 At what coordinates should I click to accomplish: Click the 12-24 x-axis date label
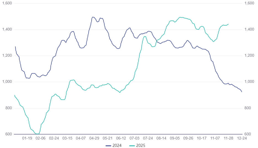[242, 139]
